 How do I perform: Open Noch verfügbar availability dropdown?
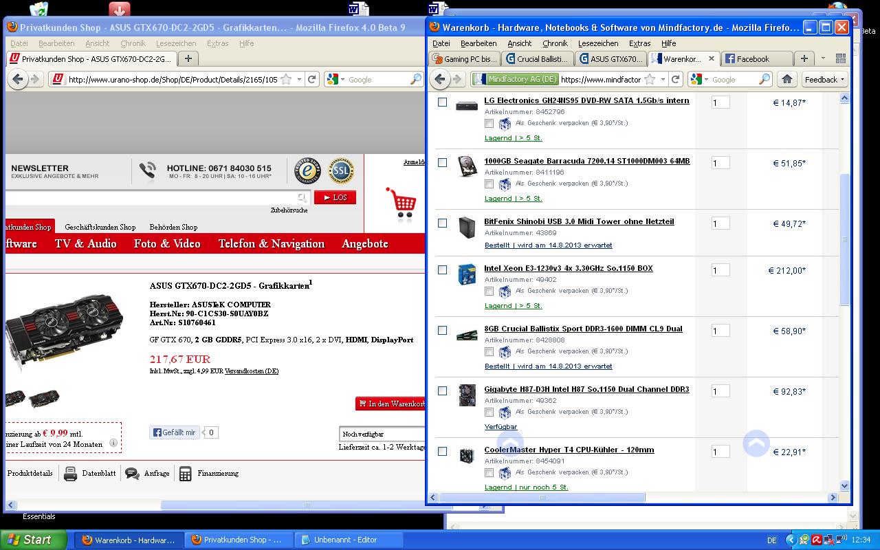[x=382, y=434]
